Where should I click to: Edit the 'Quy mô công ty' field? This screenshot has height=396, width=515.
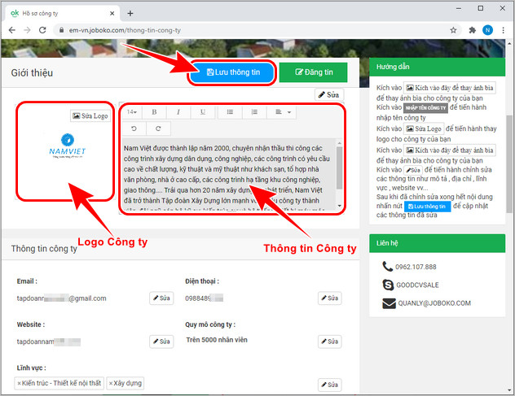[x=328, y=341]
